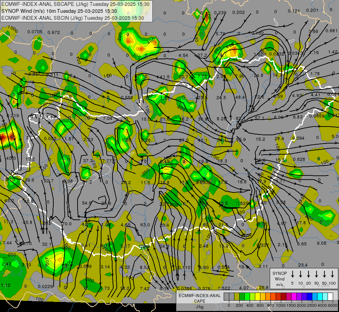Click the 41.5 value on the map
Image resolution: width=339 pixels, height=312 pixels.
165,77
